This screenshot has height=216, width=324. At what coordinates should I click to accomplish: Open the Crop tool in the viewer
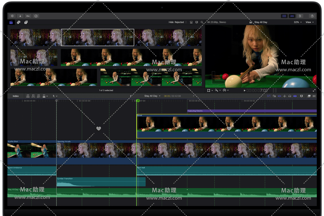pos(209,90)
